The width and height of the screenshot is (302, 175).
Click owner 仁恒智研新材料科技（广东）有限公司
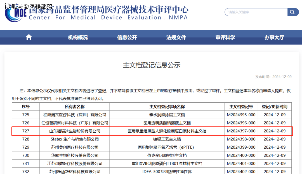pyautogui.click(x=75, y=123)
